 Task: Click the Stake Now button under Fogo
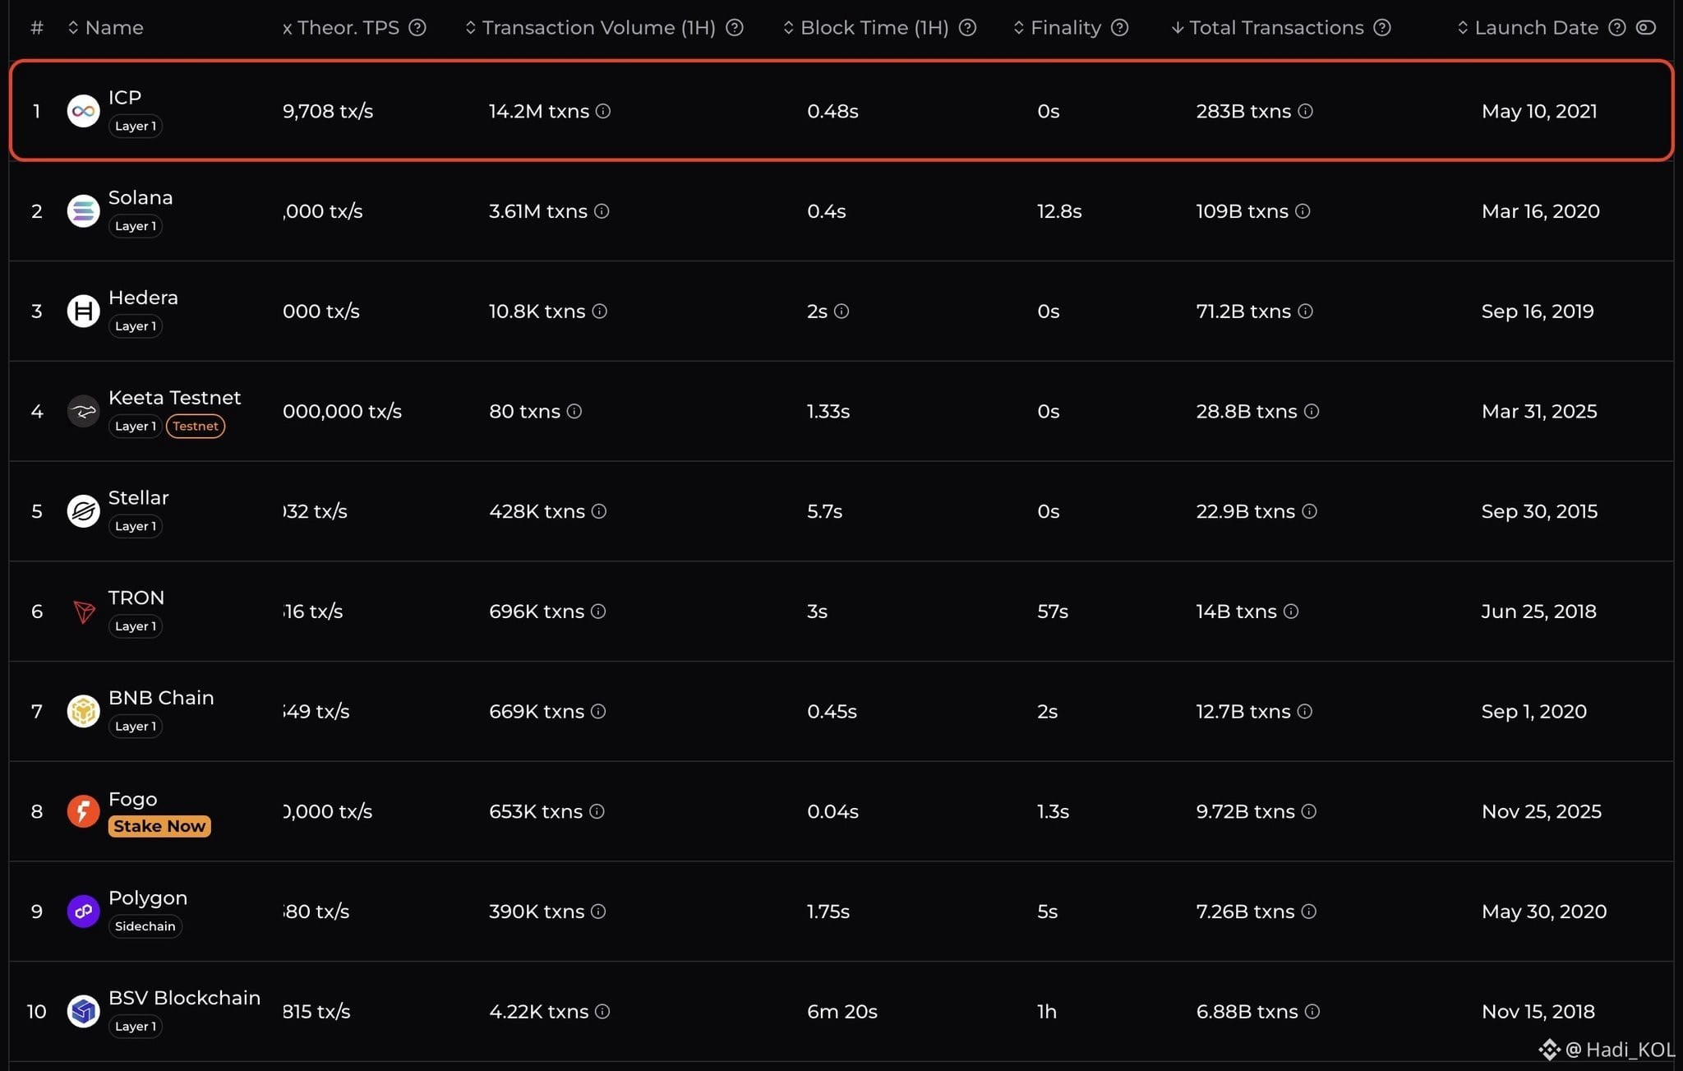coord(159,826)
